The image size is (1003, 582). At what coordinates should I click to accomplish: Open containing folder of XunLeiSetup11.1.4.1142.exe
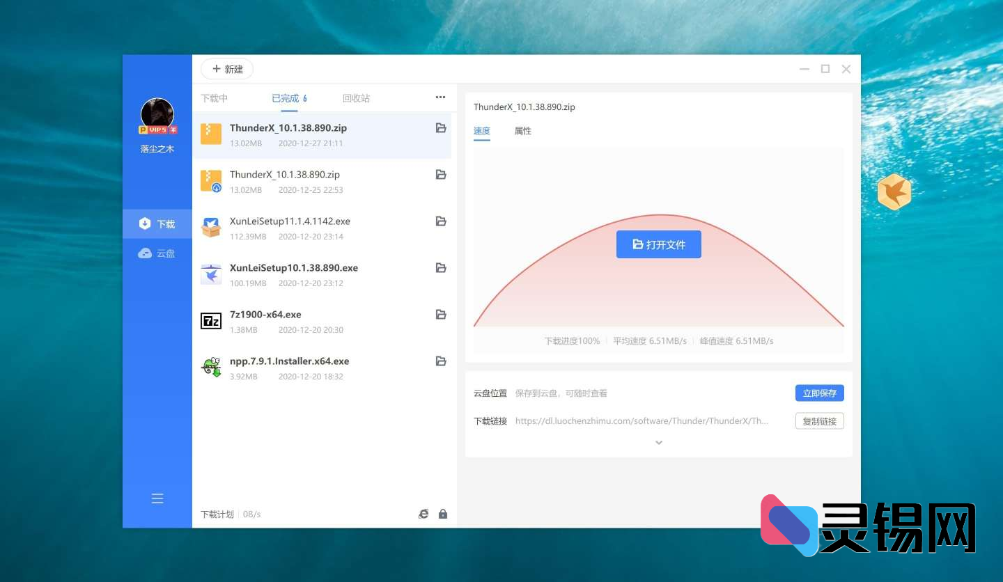tap(441, 221)
